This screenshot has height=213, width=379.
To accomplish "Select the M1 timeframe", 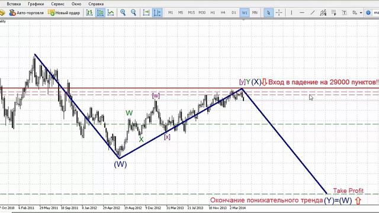I will coord(171,12).
